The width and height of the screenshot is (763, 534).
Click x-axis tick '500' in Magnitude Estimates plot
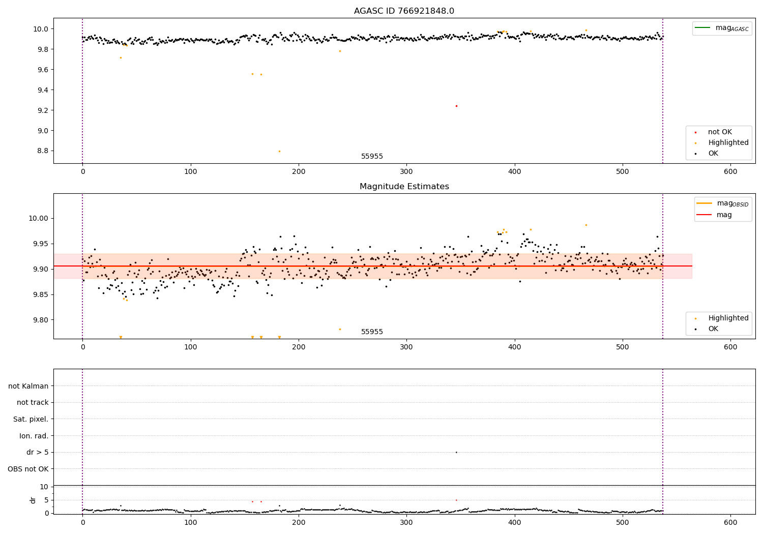click(623, 348)
